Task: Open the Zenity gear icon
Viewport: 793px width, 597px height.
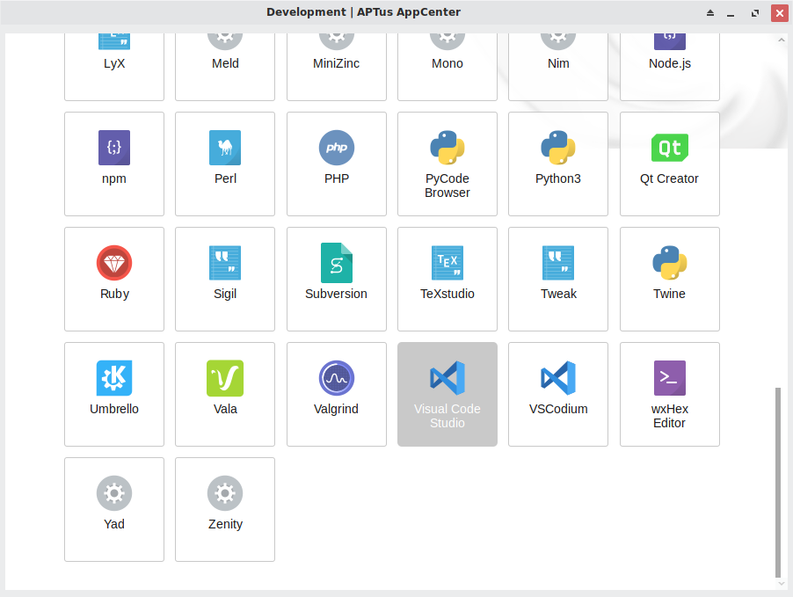Action: (x=225, y=493)
